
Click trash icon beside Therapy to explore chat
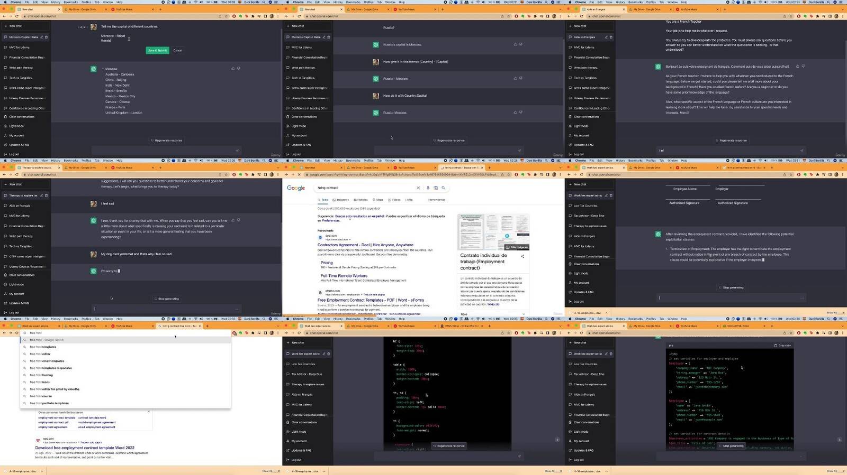tap(46, 195)
